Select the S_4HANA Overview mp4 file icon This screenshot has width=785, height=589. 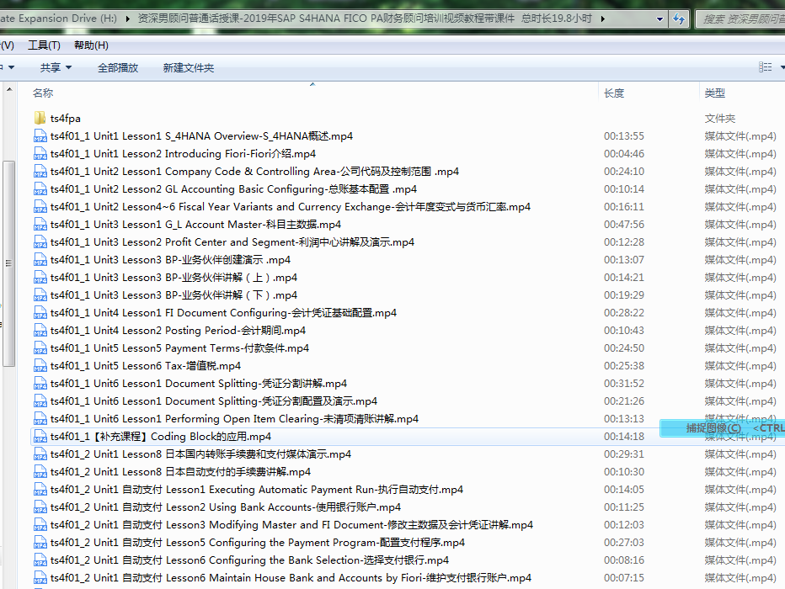click(x=40, y=136)
